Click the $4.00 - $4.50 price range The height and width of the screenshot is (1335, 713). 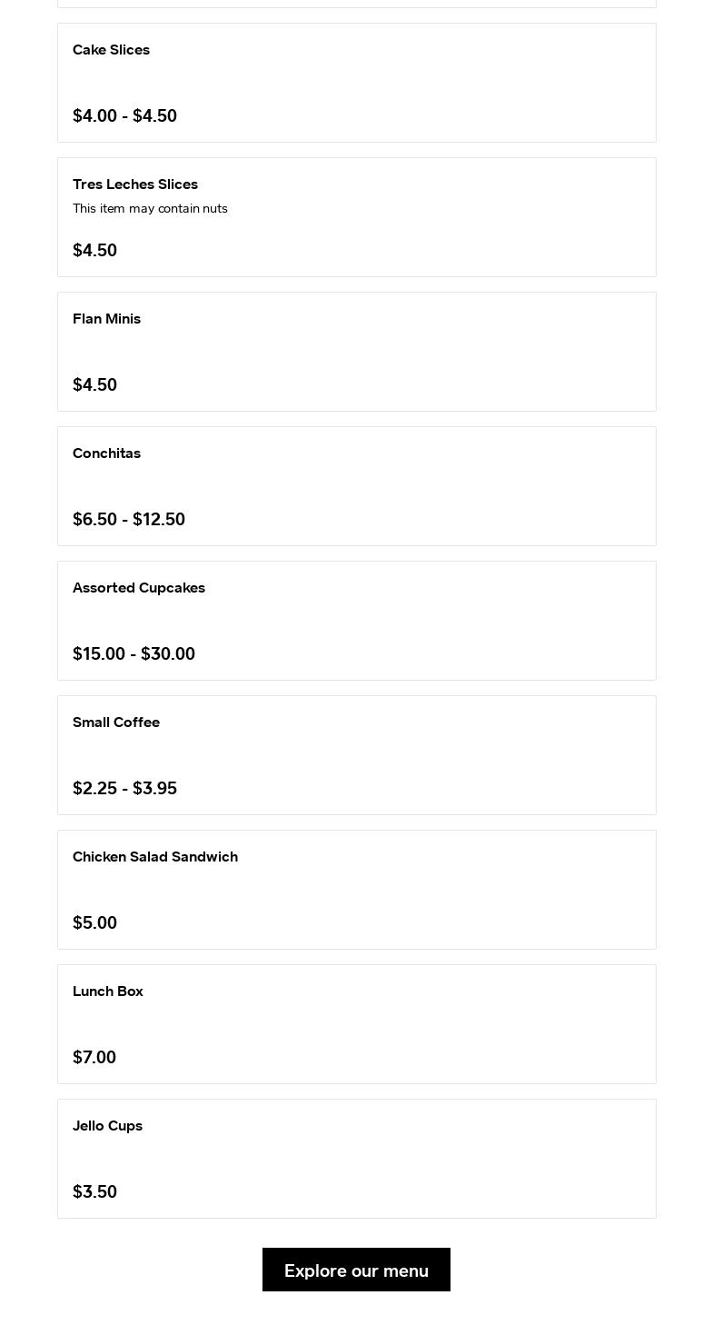click(x=124, y=115)
